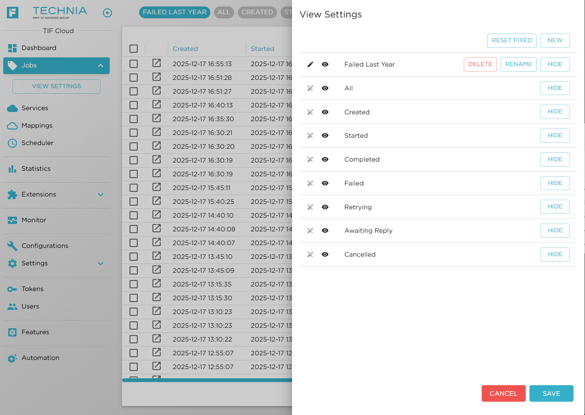
Task: Click the Mappings cloud icon
Action: tap(12, 125)
